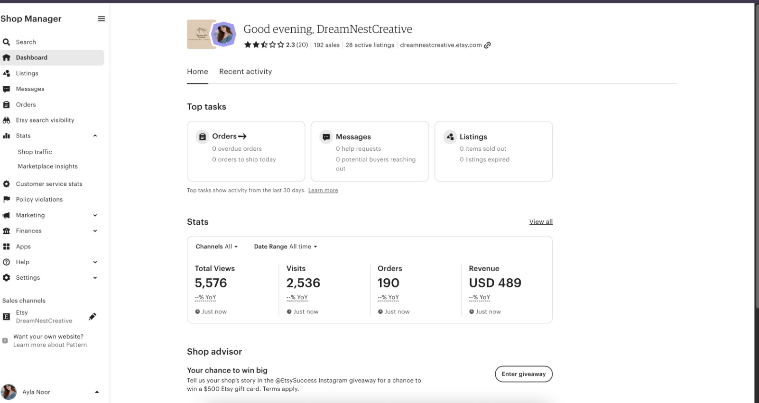The width and height of the screenshot is (759, 403).
Task: Collapse the Stats section chevron in sidebar
Action: coord(95,136)
